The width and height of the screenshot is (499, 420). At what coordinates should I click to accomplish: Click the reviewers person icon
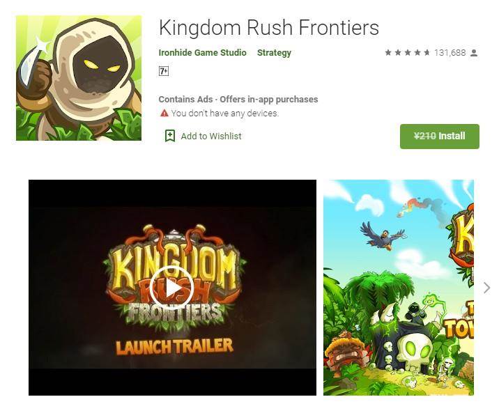pyautogui.click(x=474, y=53)
